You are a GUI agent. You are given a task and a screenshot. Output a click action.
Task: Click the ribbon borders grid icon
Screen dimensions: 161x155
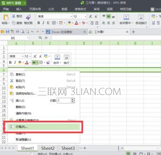point(54,23)
